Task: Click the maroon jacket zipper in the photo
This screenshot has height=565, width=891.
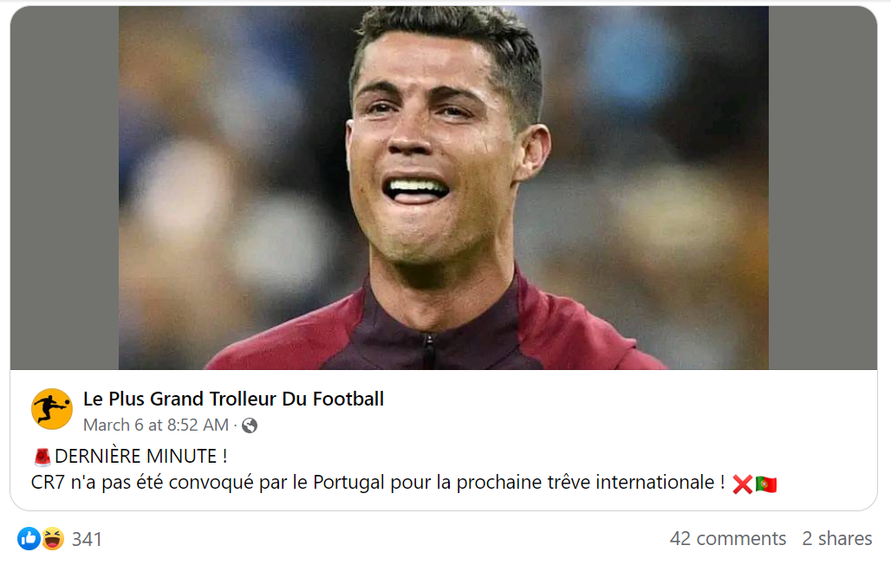Action: pos(429,351)
